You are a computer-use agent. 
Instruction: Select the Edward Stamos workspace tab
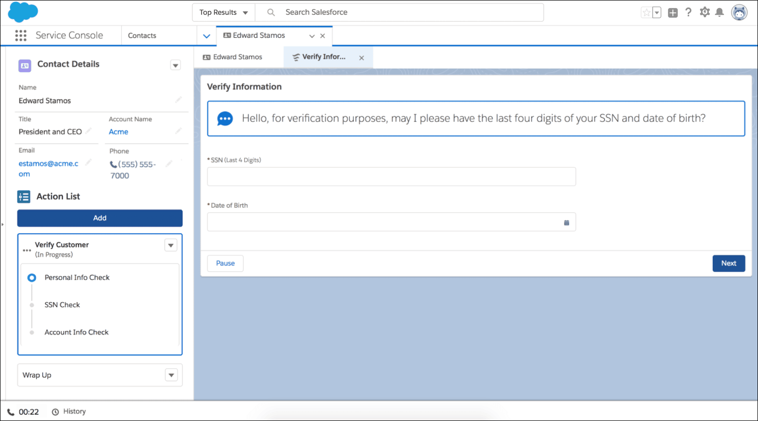click(x=259, y=35)
